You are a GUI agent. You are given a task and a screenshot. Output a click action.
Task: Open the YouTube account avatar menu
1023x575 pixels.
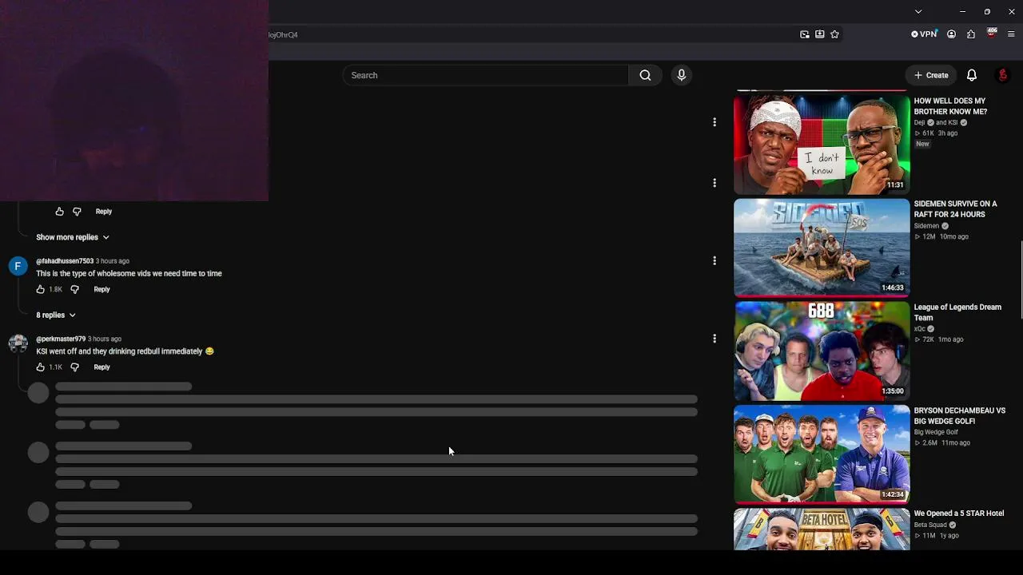pos(1003,75)
